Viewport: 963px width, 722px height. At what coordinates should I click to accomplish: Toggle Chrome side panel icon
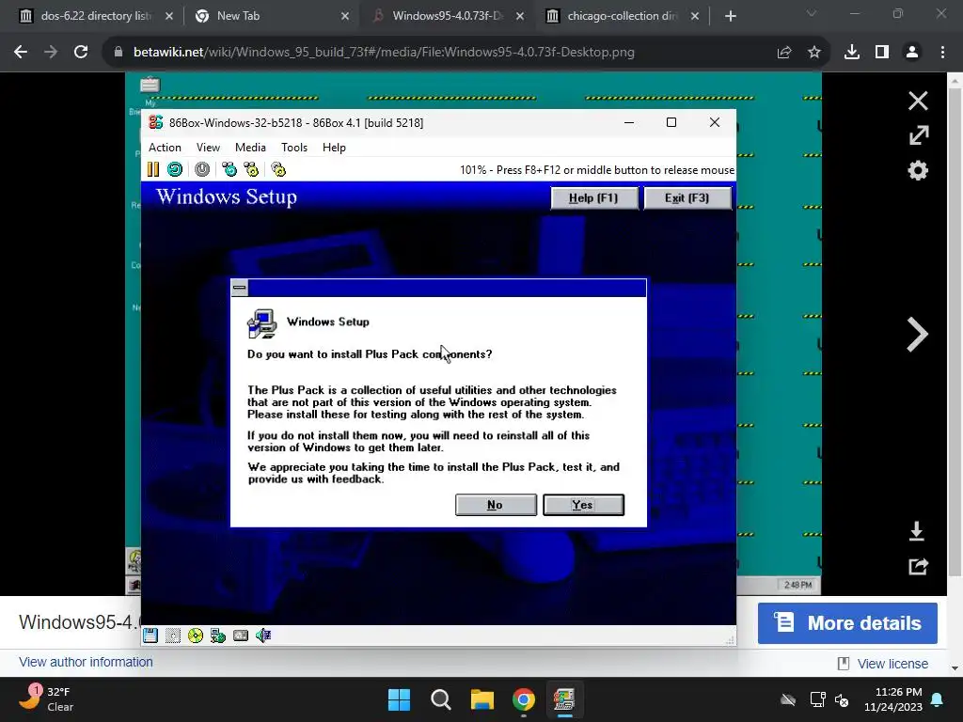click(882, 53)
